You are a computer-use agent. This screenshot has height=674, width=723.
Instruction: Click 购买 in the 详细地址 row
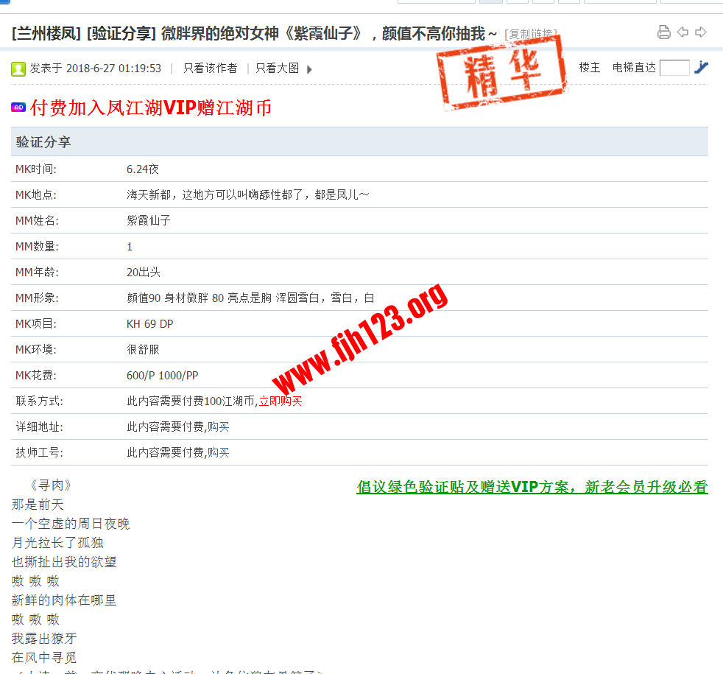[x=218, y=427]
